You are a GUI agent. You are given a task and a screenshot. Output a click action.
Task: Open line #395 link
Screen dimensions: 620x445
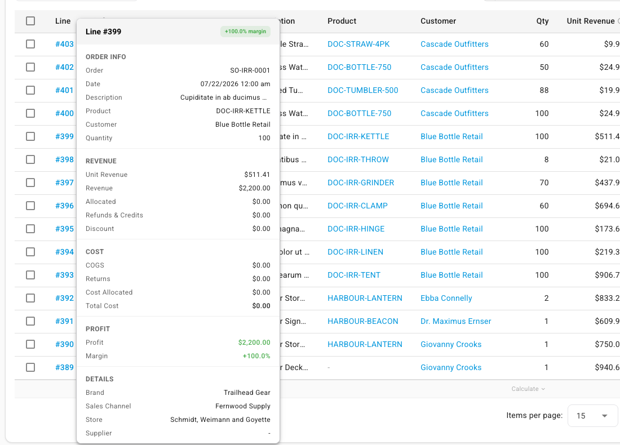coord(64,229)
